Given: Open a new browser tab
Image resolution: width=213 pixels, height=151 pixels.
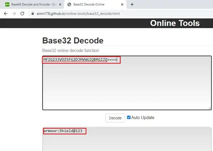Looking at the screenshot, I should click(132, 5).
